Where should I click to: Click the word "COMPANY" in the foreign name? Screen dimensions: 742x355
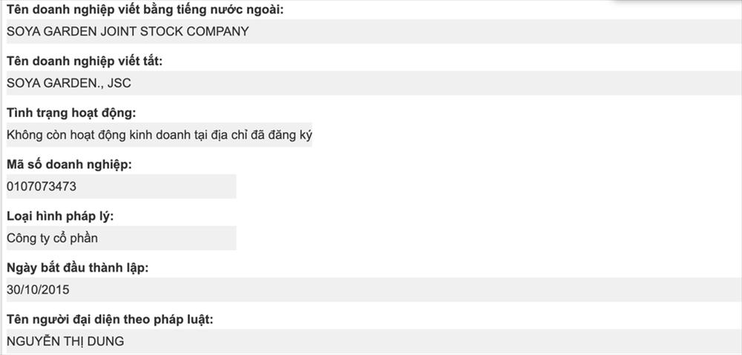(x=220, y=32)
